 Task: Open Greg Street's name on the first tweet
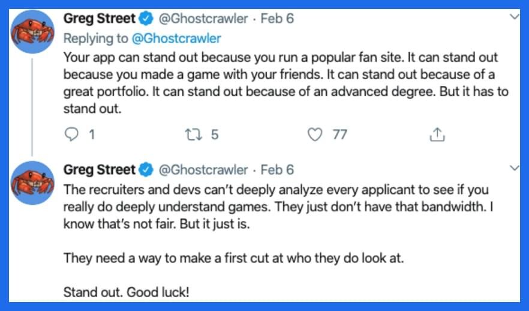tap(100, 19)
